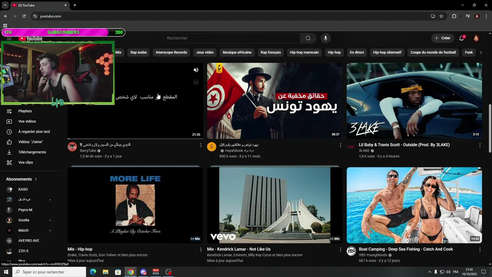This screenshot has width=492, height=277.
Task: Click the YouTube search magnifier button
Action: [x=308, y=38]
